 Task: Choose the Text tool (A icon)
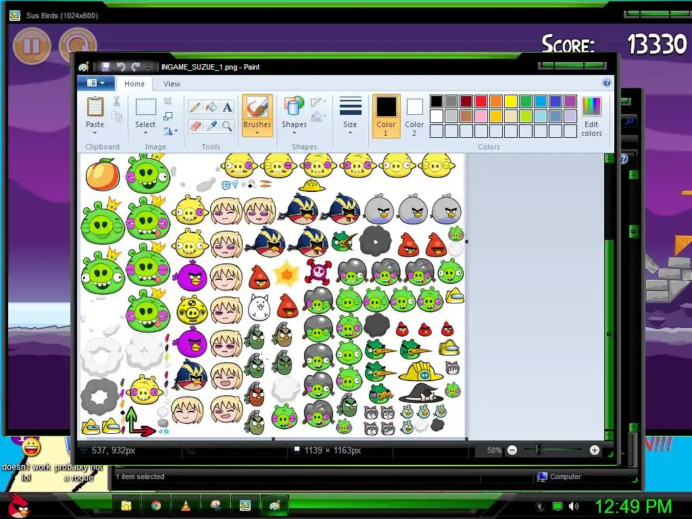coord(227,107)
